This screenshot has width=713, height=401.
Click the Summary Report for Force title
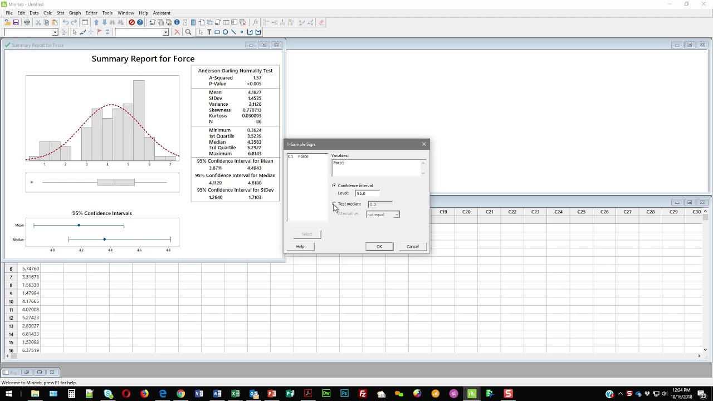point(143,58)
